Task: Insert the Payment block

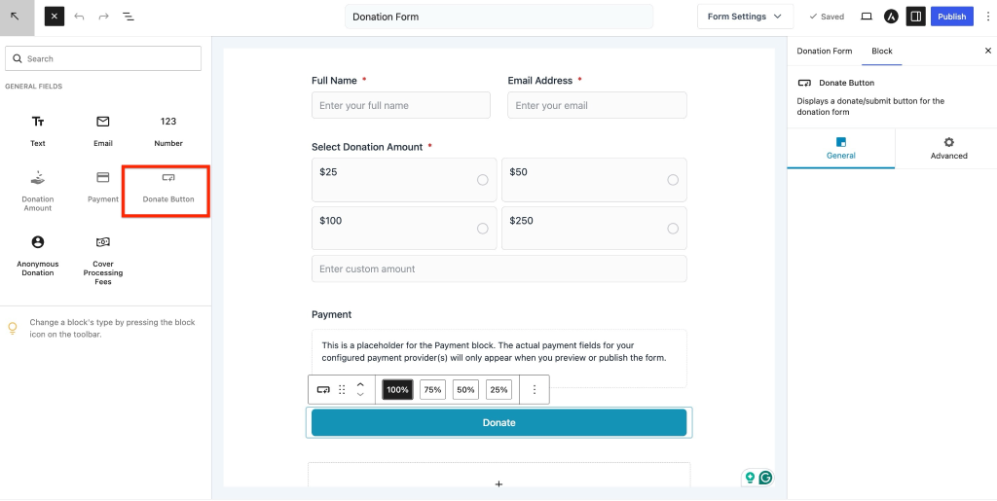Action: pos(103,188)
